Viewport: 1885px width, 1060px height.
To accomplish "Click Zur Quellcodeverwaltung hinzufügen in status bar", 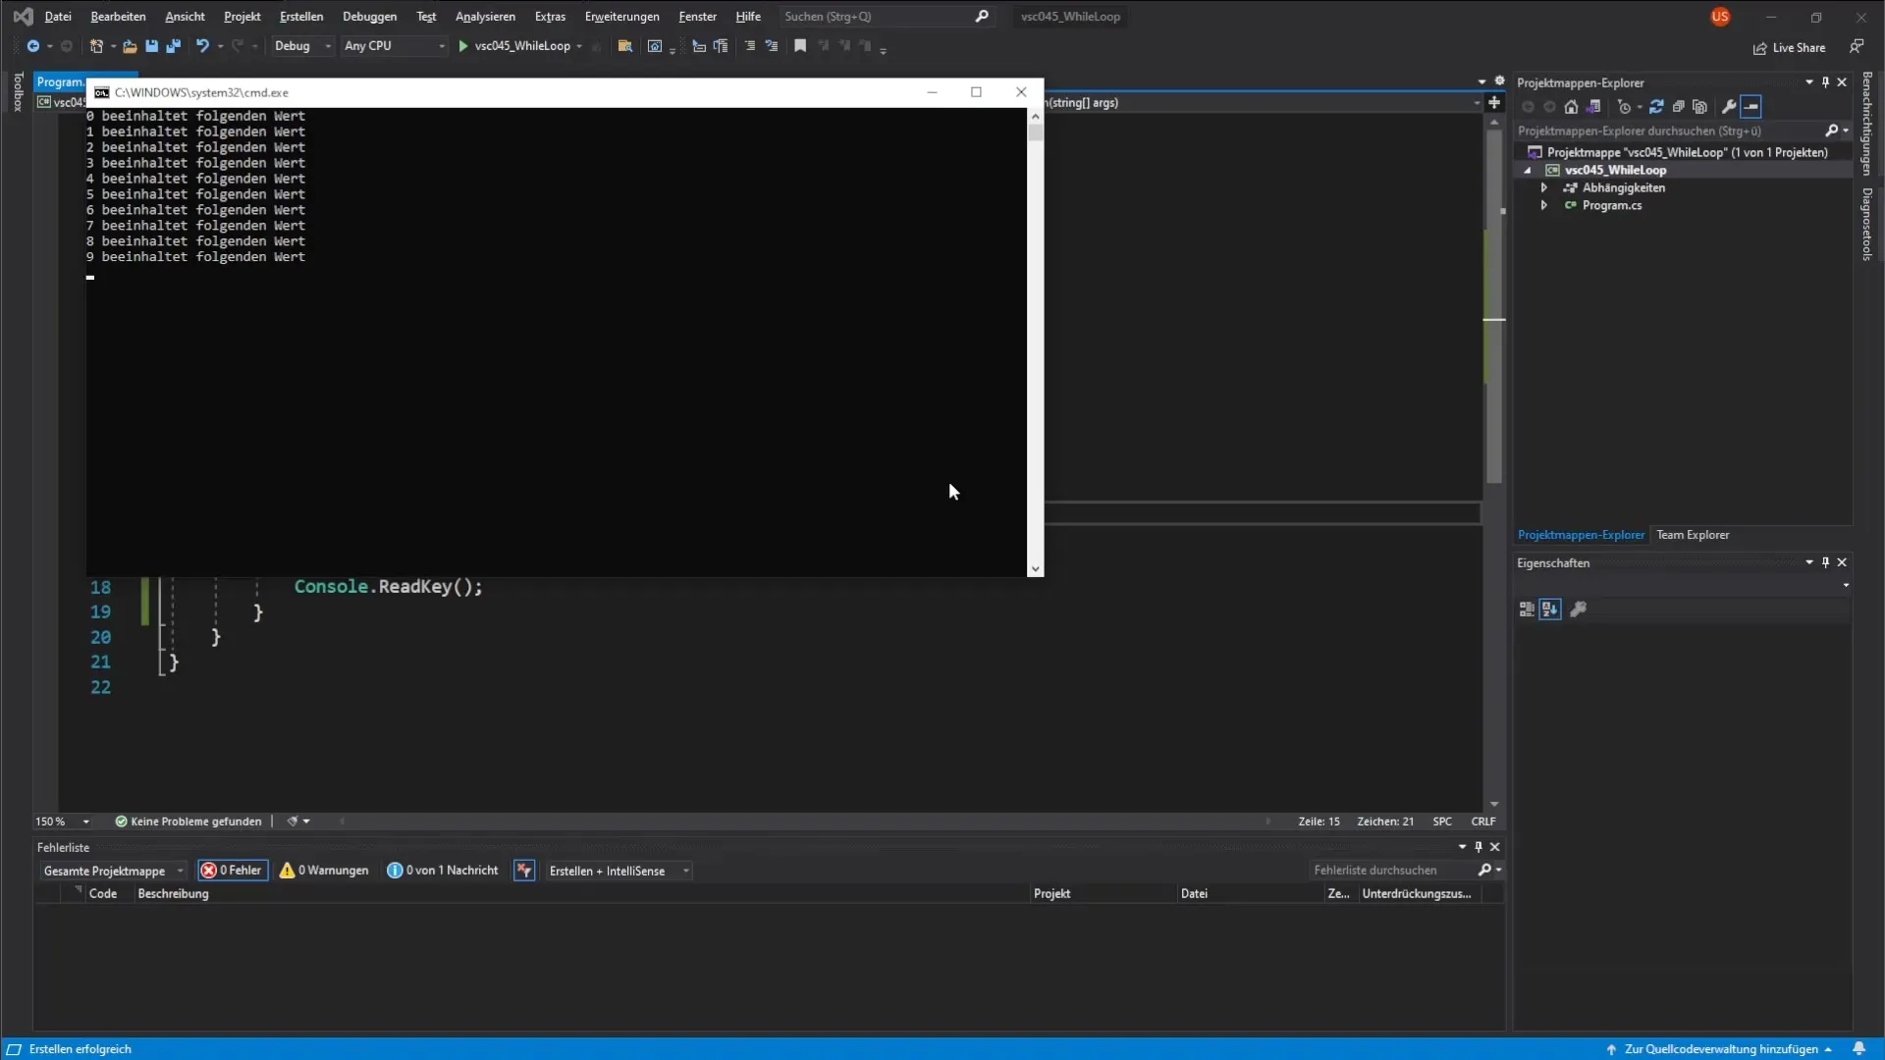I will [x=1720, y=1049].
